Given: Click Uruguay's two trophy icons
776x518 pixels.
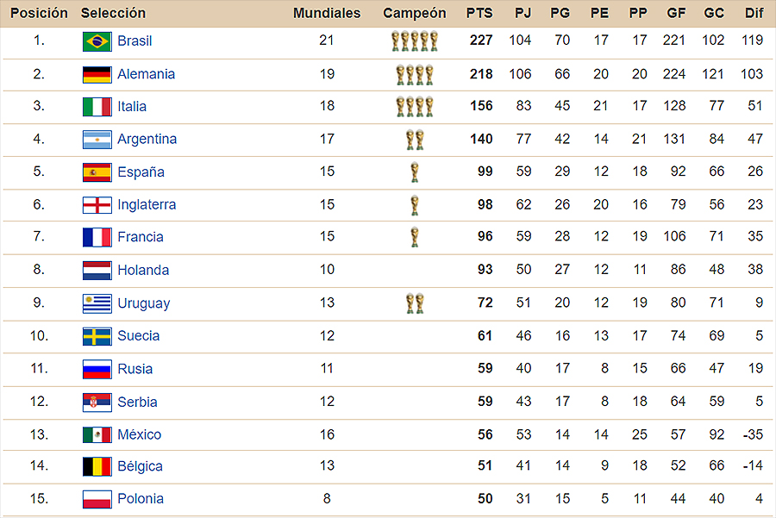Looking at the screenshot, I should pos(415,303).
